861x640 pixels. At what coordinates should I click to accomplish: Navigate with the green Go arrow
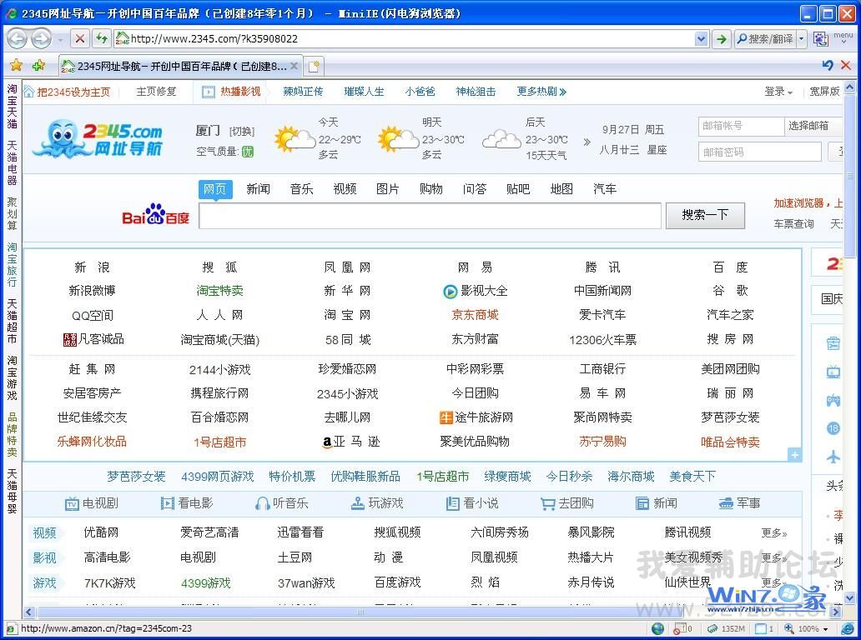[x=721, y=39]
